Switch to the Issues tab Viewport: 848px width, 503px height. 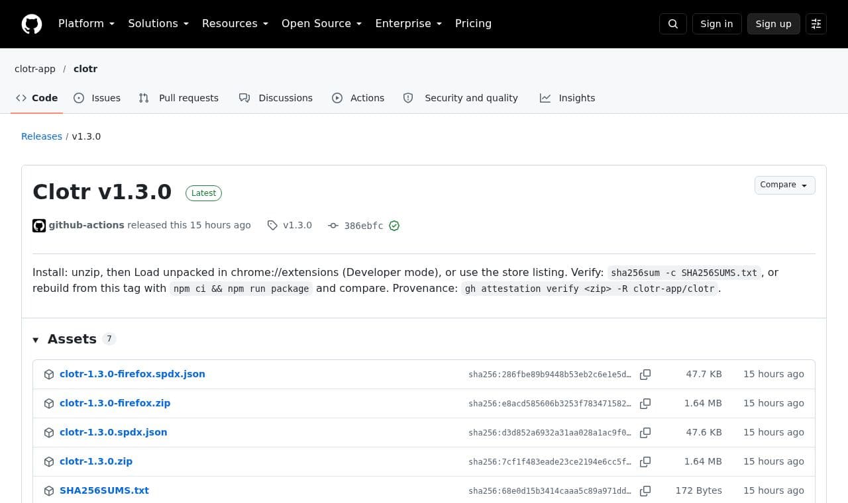pyautogui.click(x=97, y=98)
